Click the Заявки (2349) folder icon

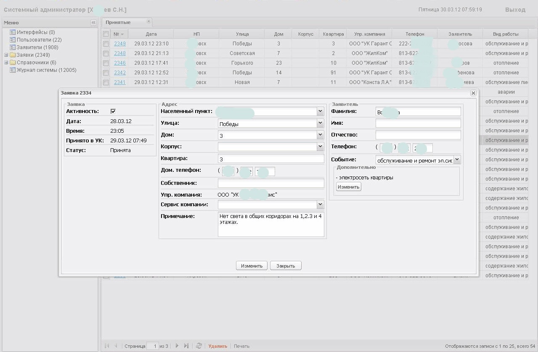tap(13, 55)
